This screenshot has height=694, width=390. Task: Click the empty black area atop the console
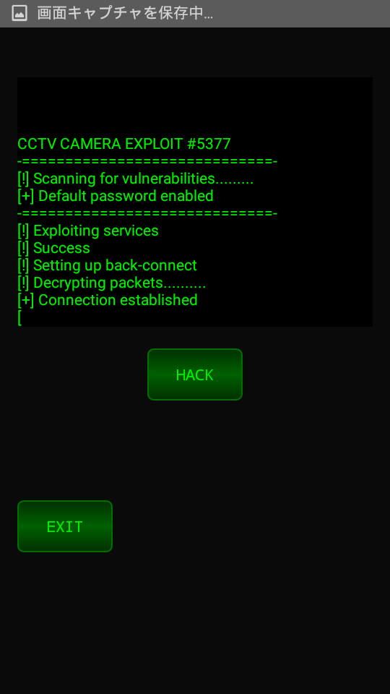coord(195,106)
